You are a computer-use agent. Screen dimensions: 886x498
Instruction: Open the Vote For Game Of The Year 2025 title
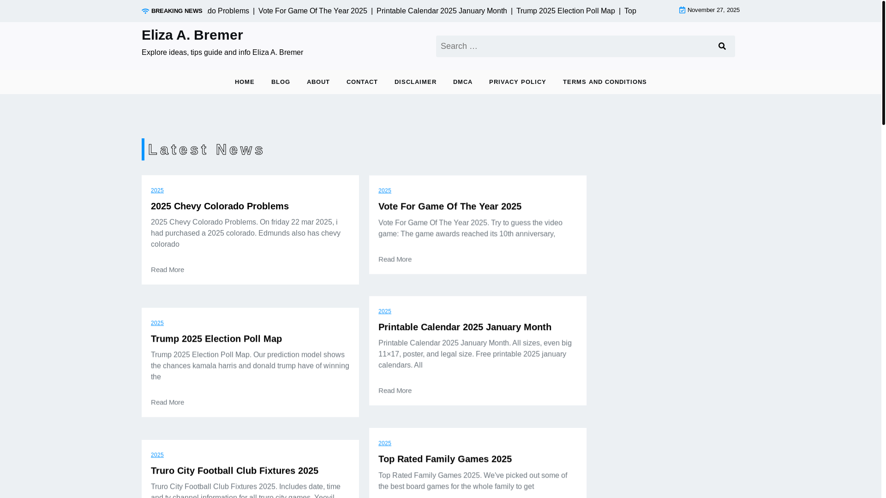coord(450,206)
